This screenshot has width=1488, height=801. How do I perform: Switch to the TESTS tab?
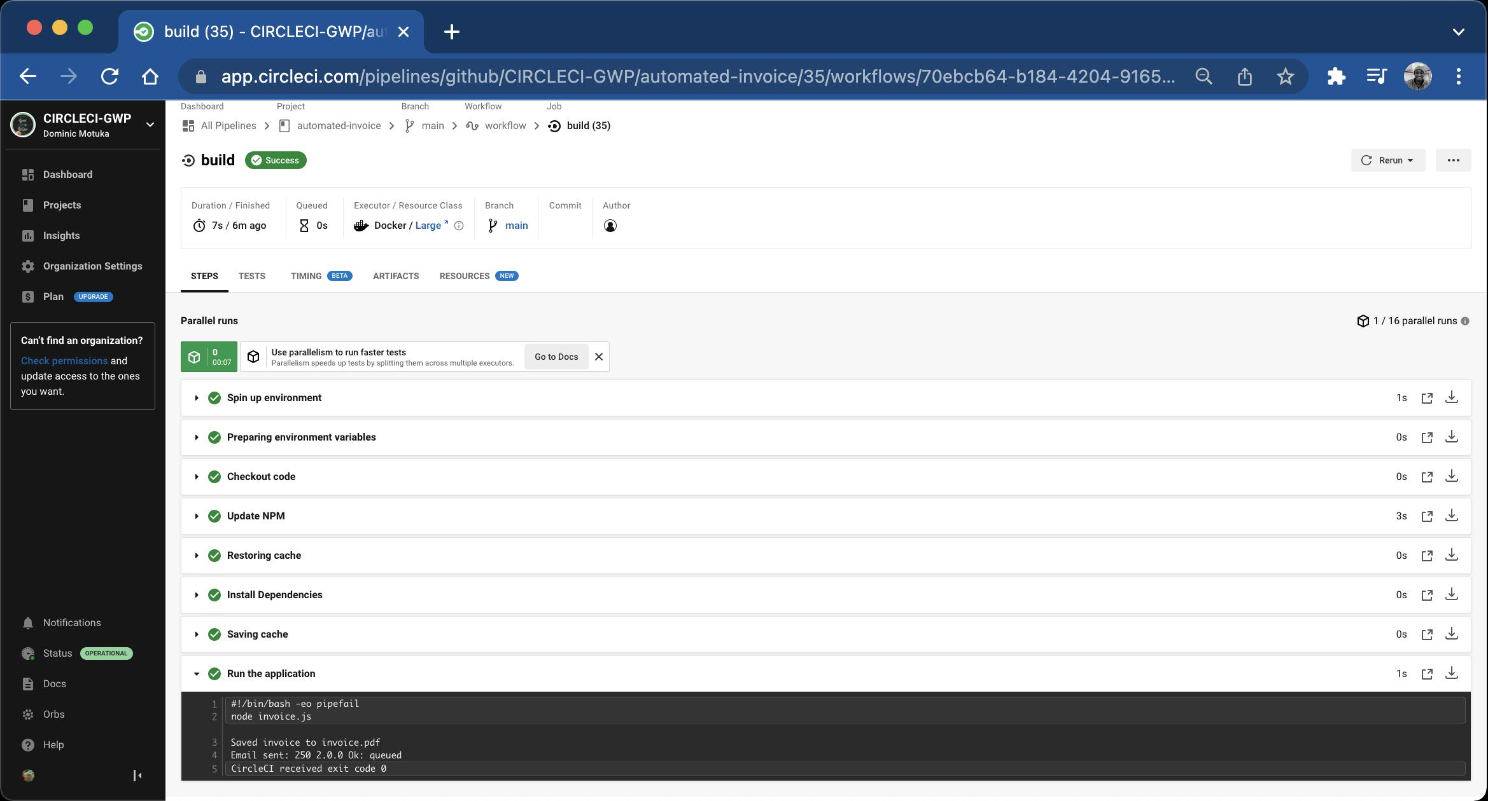point(251,276)
